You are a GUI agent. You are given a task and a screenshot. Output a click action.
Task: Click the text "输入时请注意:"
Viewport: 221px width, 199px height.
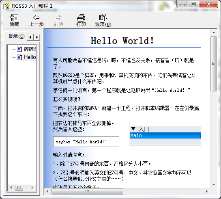(69, 155)
